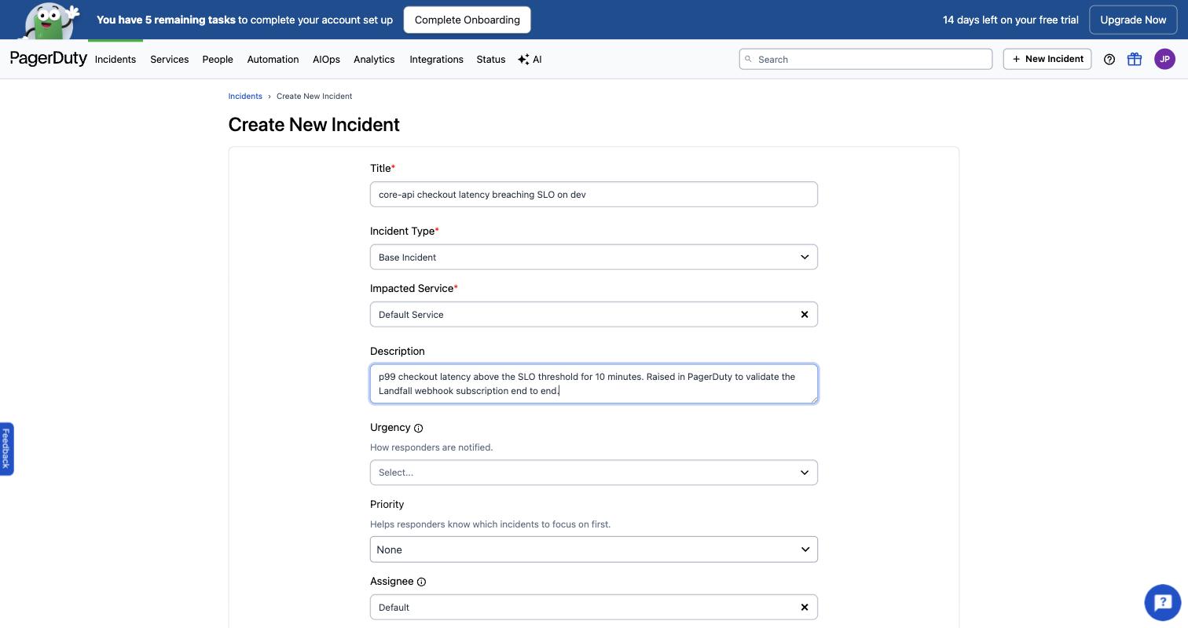Grab the Description textarea resize handle
Image resolution: width=1188 pixels, height=628 pixels.
(813, 399)
